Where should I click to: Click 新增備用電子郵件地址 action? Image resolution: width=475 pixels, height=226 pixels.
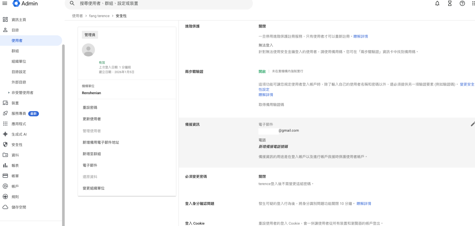point(101,142)
